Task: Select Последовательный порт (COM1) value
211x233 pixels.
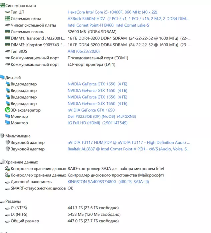Action: pyautogui.click(x=98, y=58)
